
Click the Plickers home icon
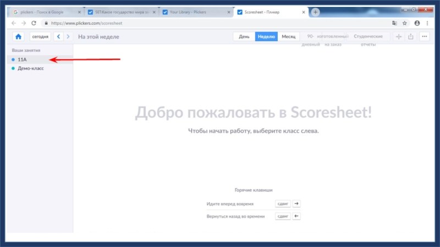(18, 37)
